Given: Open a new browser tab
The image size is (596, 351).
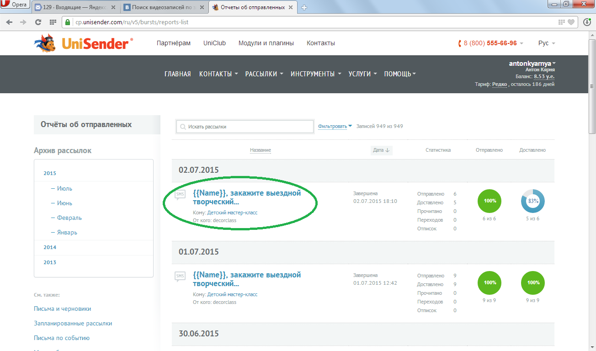Looking at the screenshot, I should pos(304,7).
